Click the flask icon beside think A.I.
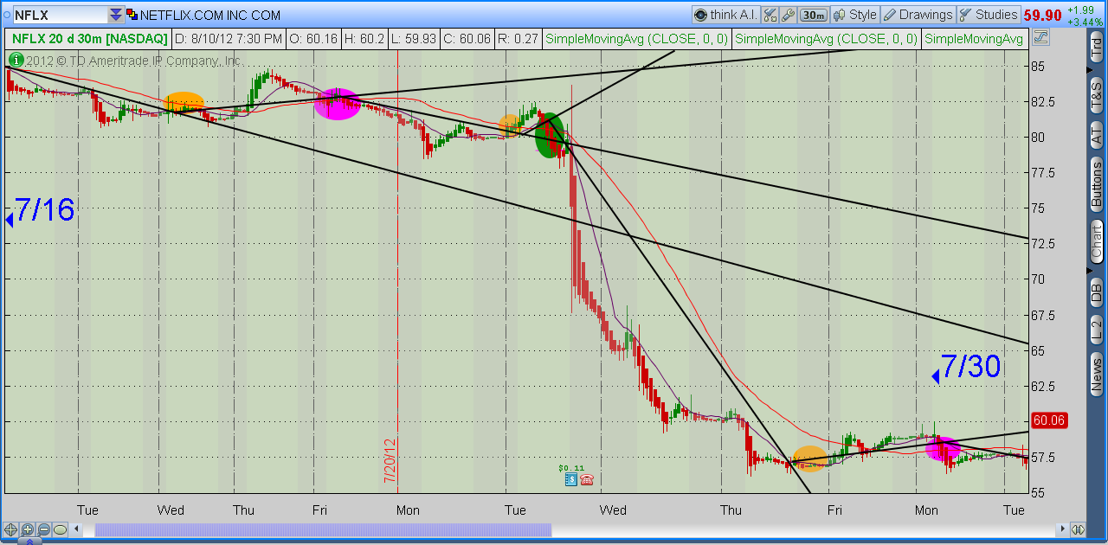Image resolution: width=1108 pixels, height=545 pixels. point(770,15)
